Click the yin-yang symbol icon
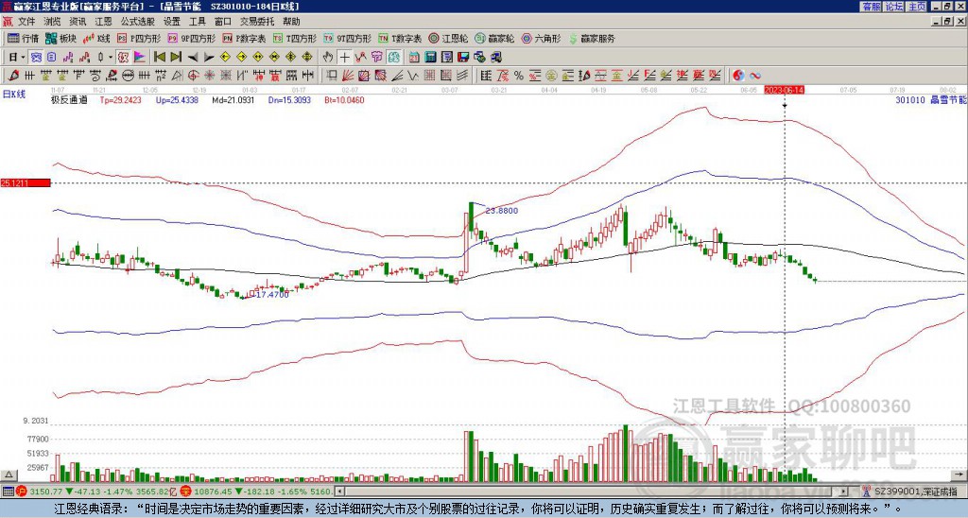This screenshot has height=518, width=968. point(738,76)
